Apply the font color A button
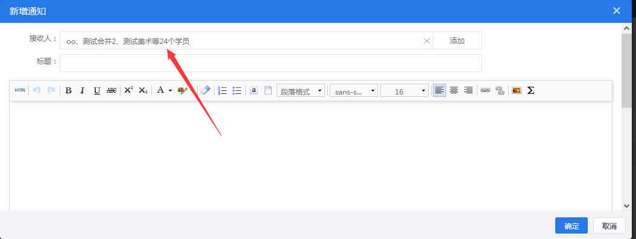The height and width of the screenshot is (239, 636). coord(160,90)
